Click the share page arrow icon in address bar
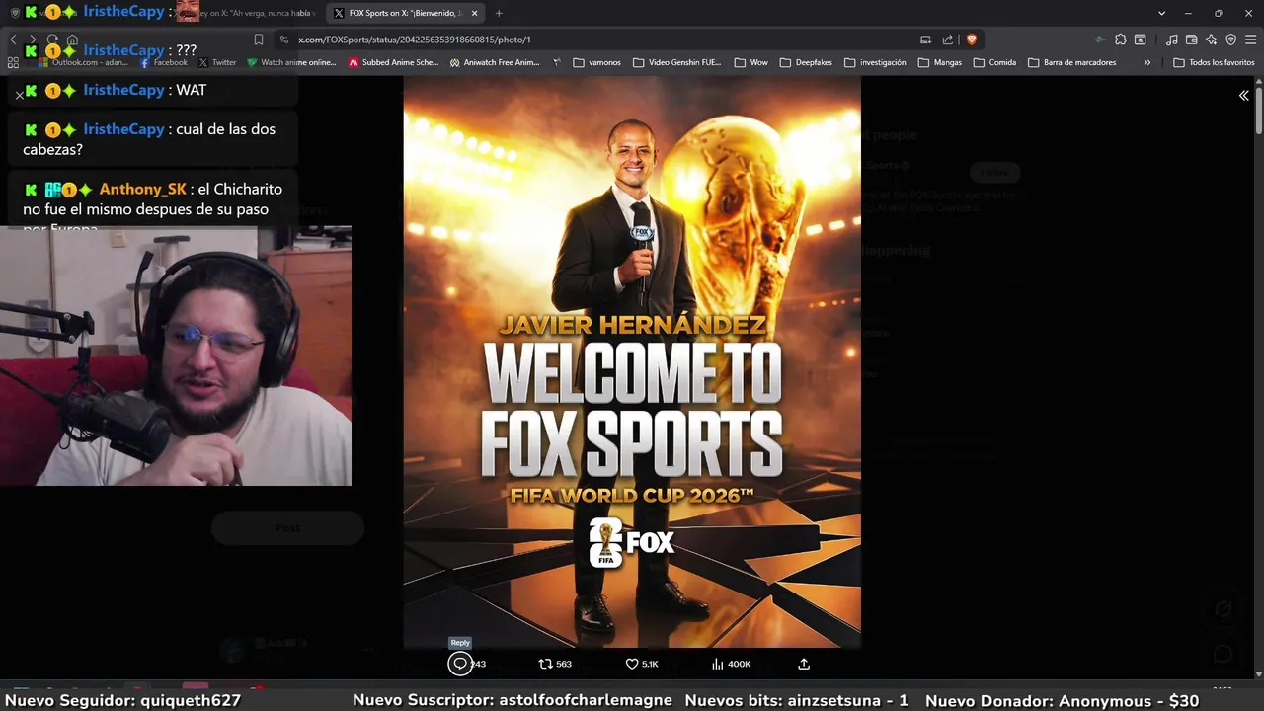Viewport: 1264px width, 711px height. click(x=948, y=39)
